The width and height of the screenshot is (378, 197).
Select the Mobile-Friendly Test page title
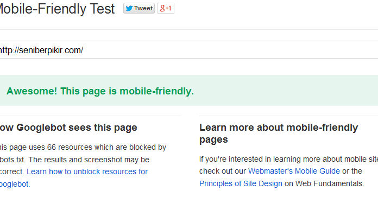pos(58,9)
